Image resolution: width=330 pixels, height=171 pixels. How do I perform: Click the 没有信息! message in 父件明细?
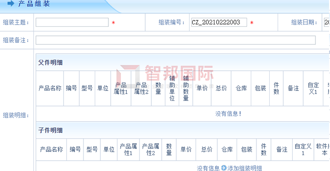tap(228, 114)
